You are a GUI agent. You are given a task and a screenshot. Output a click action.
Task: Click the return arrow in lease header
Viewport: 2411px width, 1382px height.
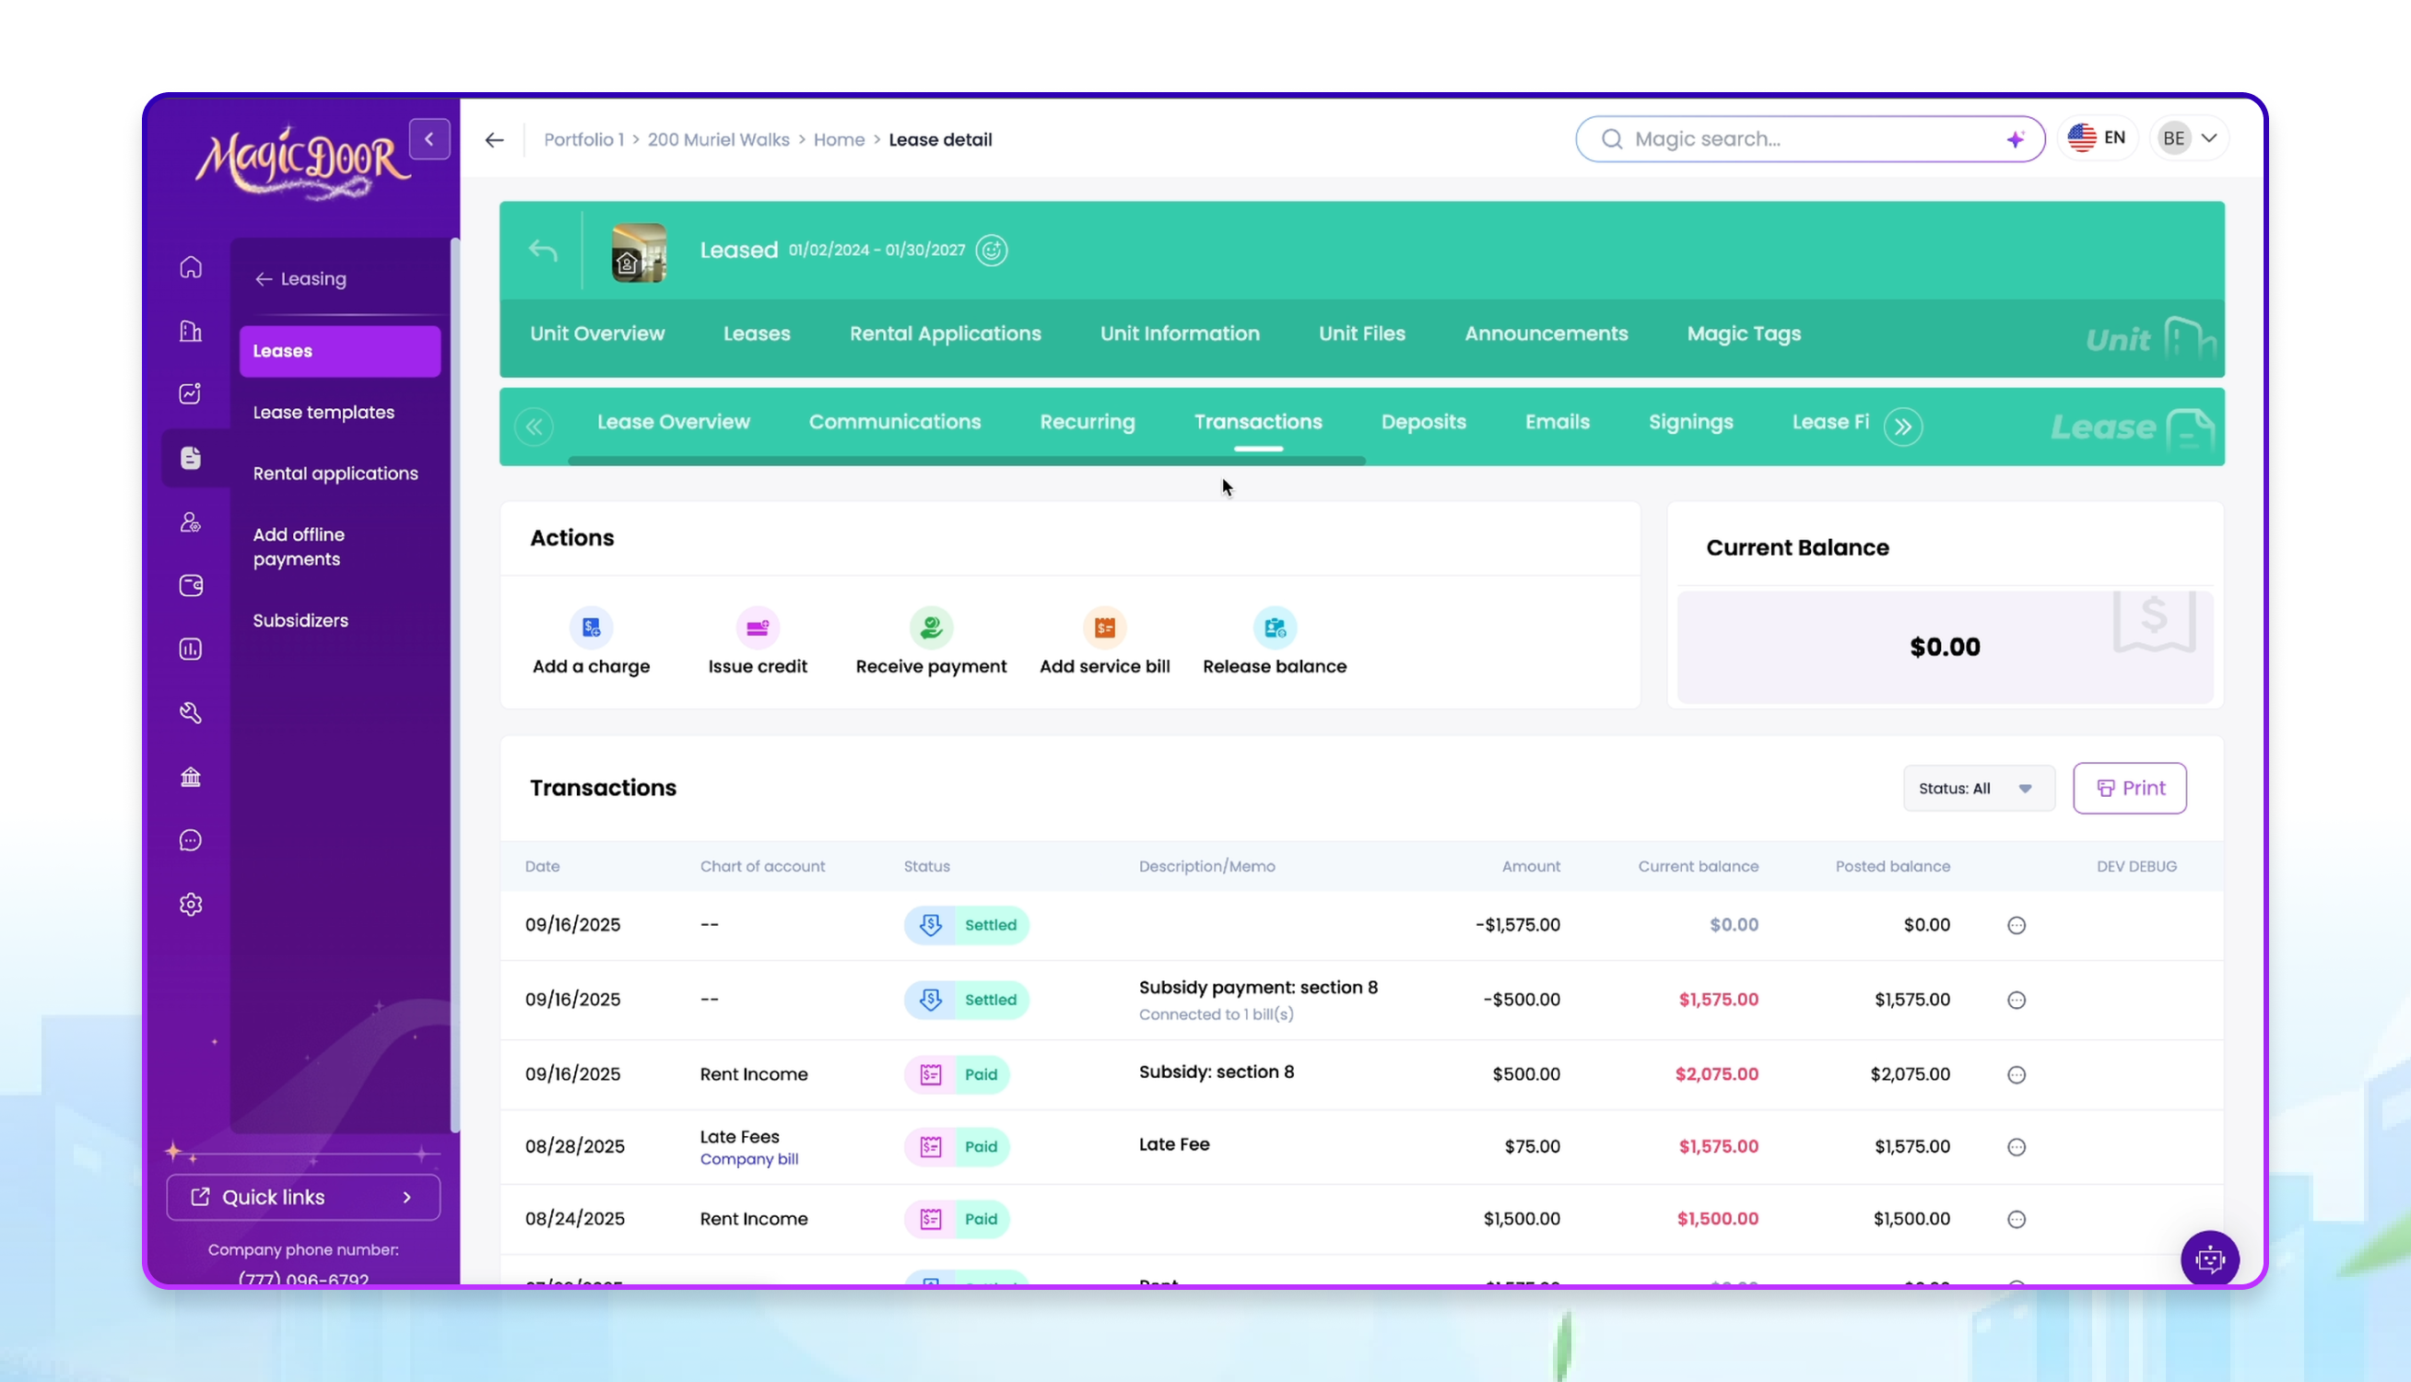[x=543, y=251]
